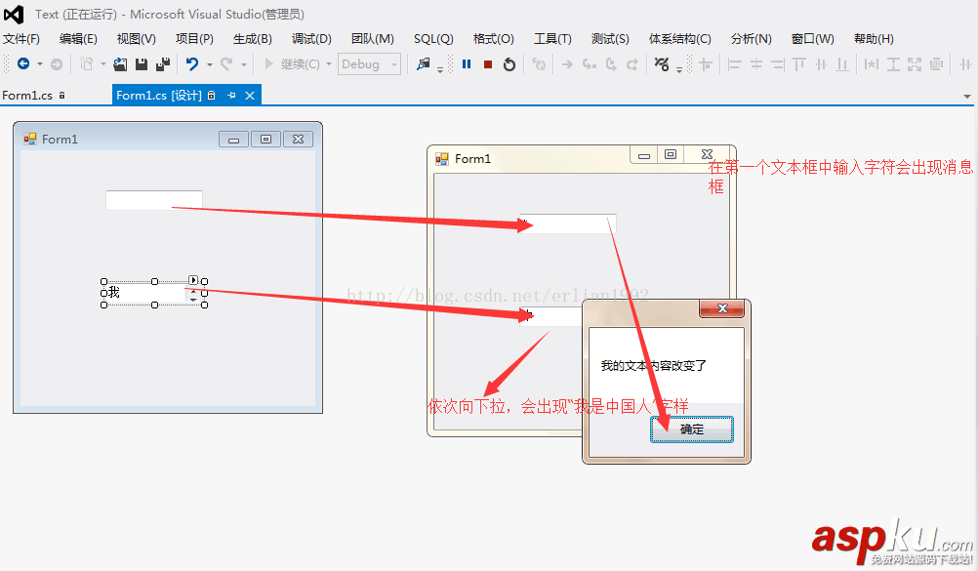
Task: Switch to the Form1.cs code tab
Action: [29, 95]
